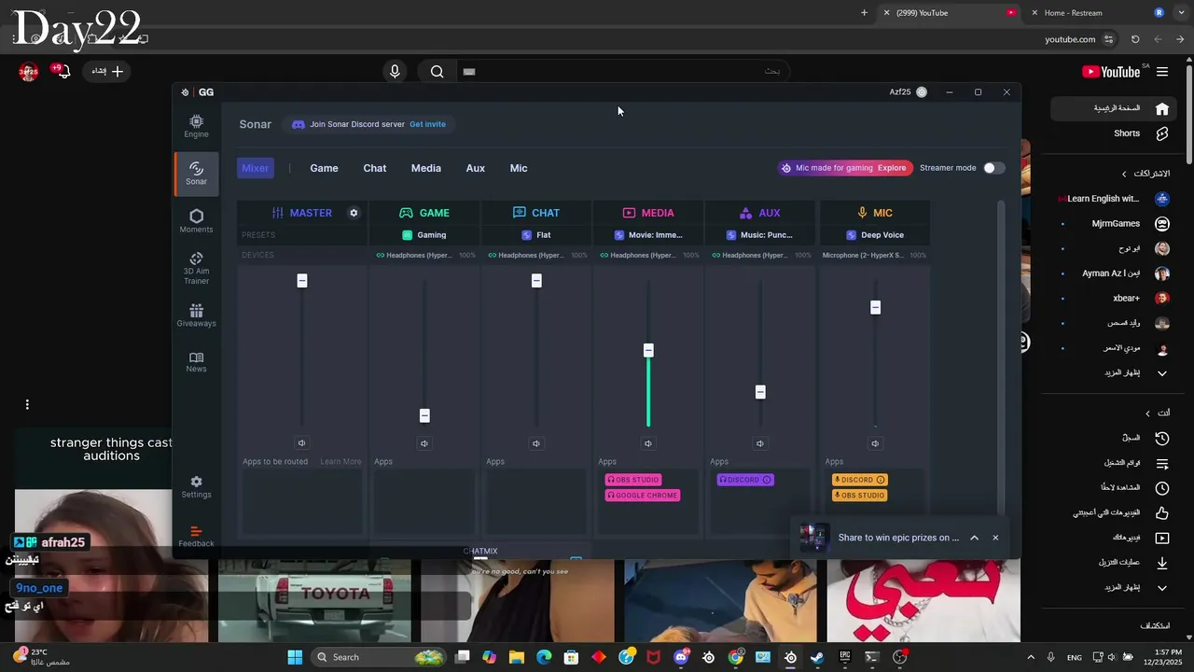Image resolution: width=1194 pixels, height=672 pixels.
Task: Switch to the Media tab
Action: pyautogui.click(x=425, y=168)
